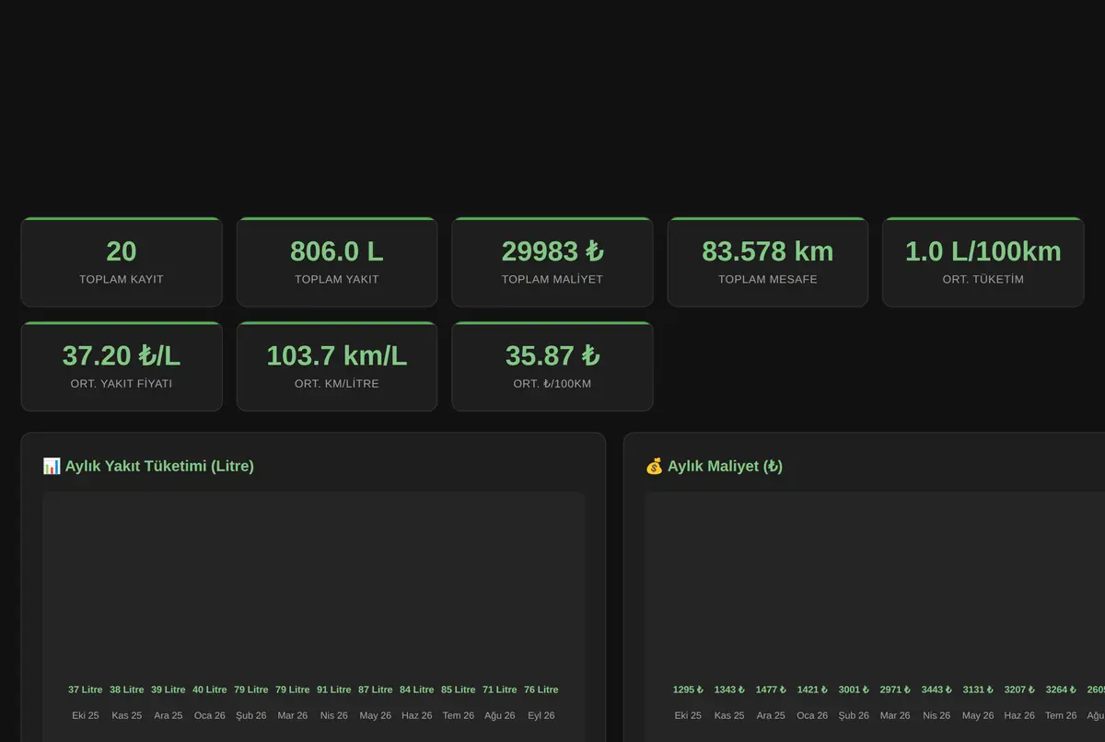Click the 91 Litre bar label
The width and height of the screenshot is (1105, 742).
click(334, 690)
